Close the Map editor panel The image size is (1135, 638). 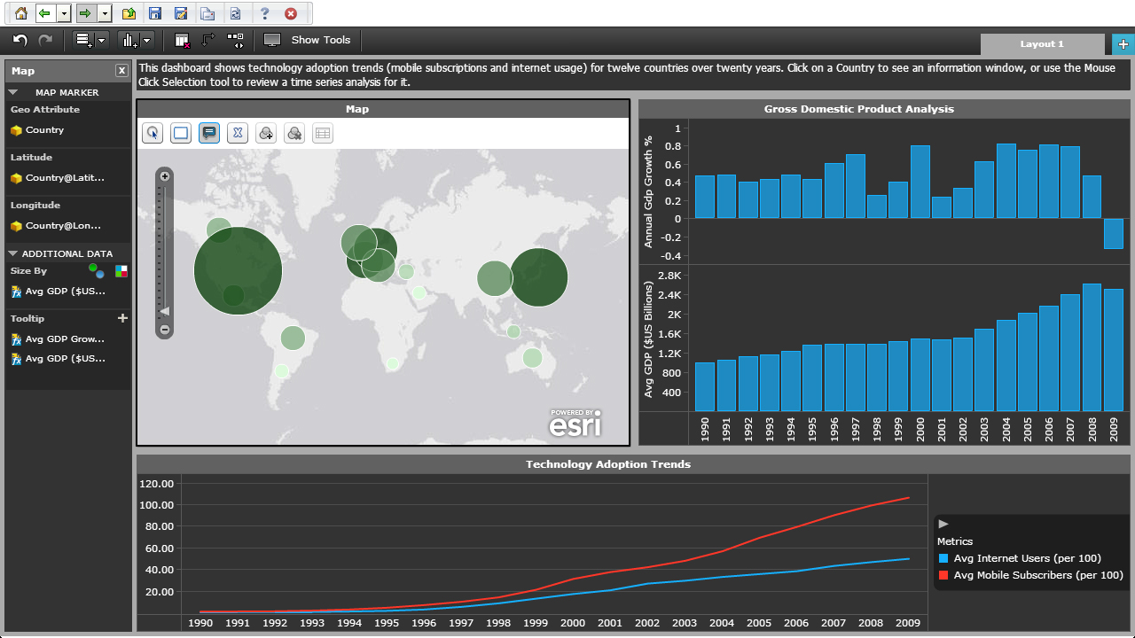pyautogui.click(x=121, y=71)
